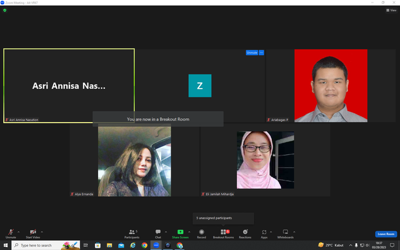
Task: Click Unmute on the Z participant tile
Action: [252, 52]
